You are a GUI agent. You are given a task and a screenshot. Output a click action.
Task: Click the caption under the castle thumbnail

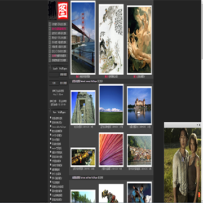(x=140, y=127)
